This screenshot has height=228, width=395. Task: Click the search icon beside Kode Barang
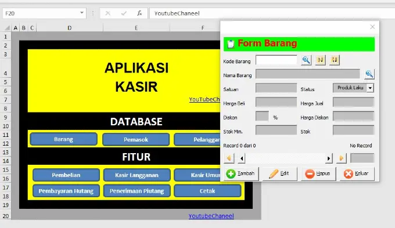click(306, 60)
